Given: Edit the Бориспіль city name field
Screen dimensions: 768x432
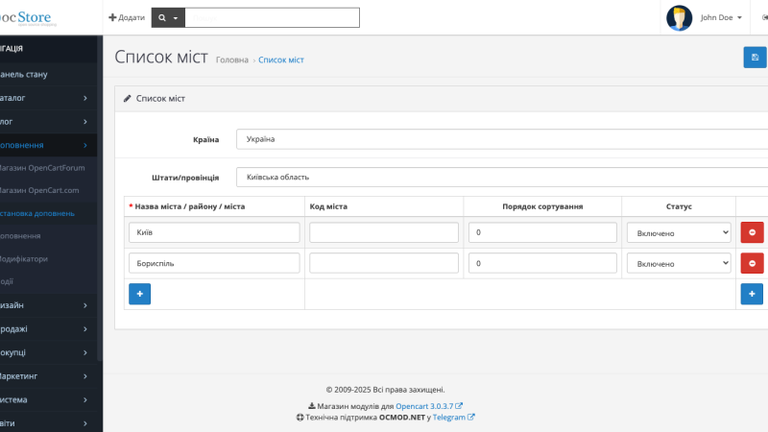Looking at the screenshot, I should 214,263.
